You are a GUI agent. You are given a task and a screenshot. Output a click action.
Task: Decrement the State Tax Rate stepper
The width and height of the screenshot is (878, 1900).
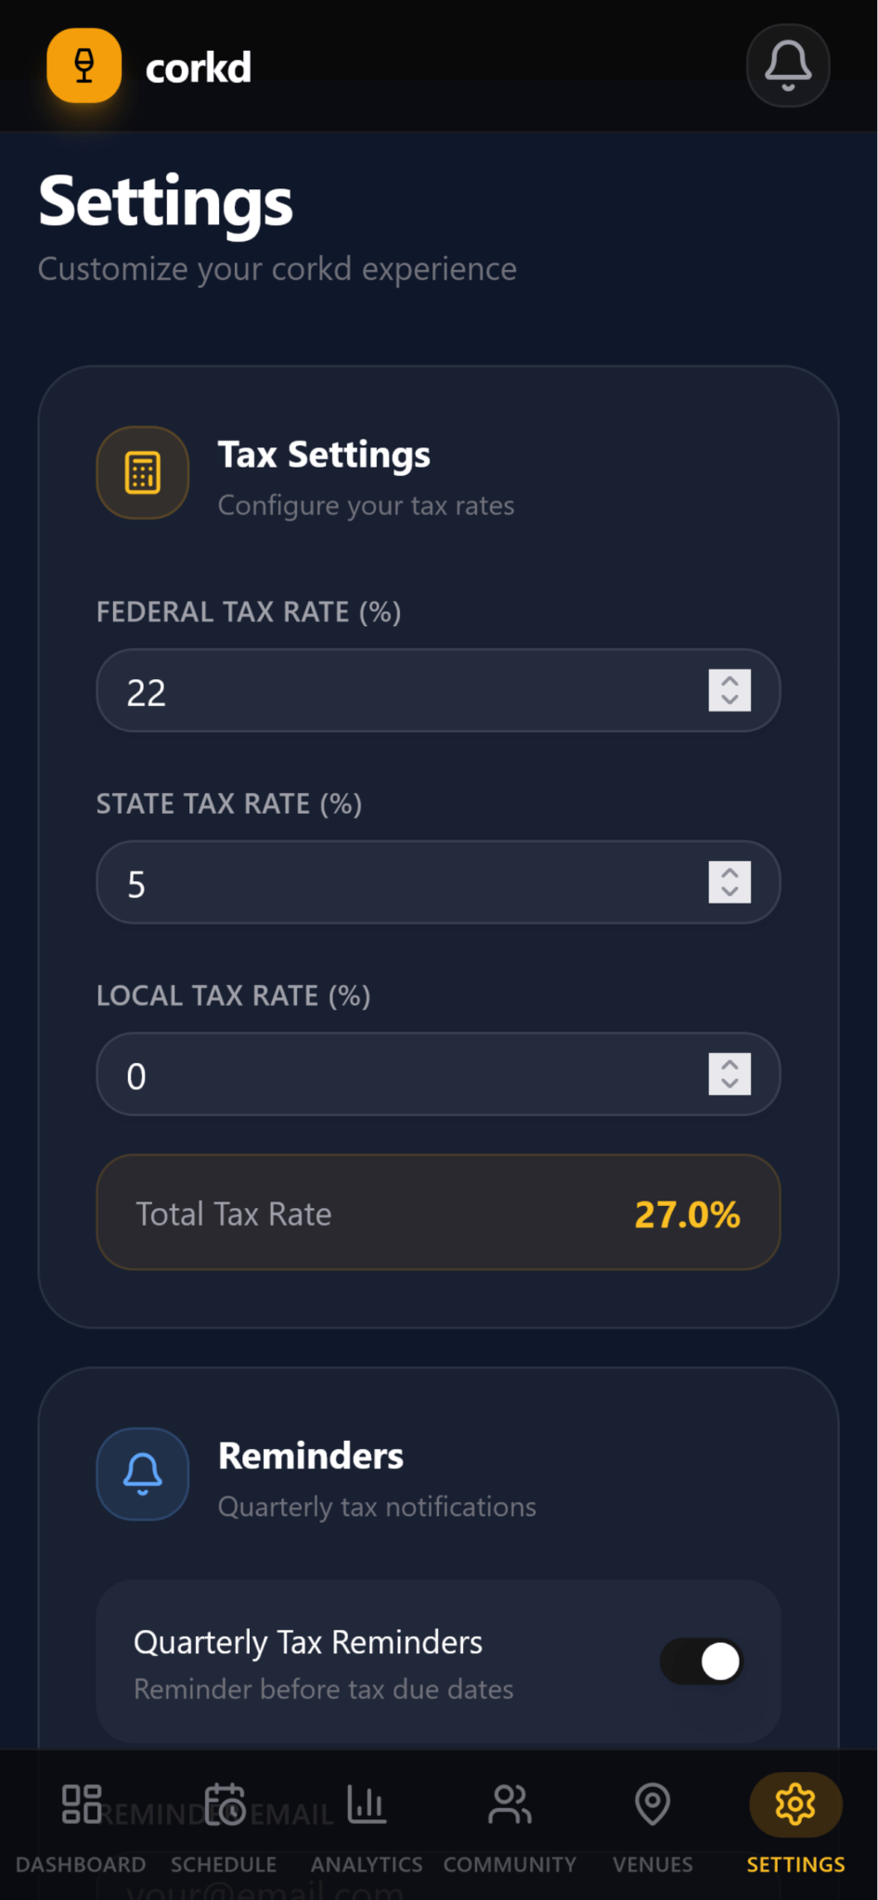click(x=730, y=892)
